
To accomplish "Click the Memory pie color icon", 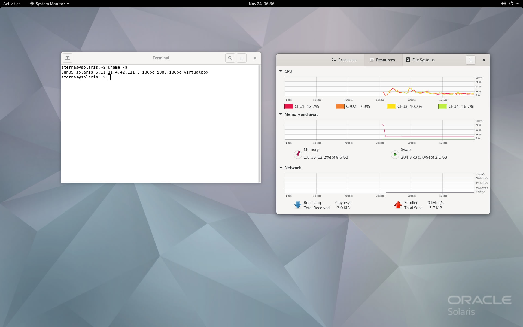I will (298, 155).
